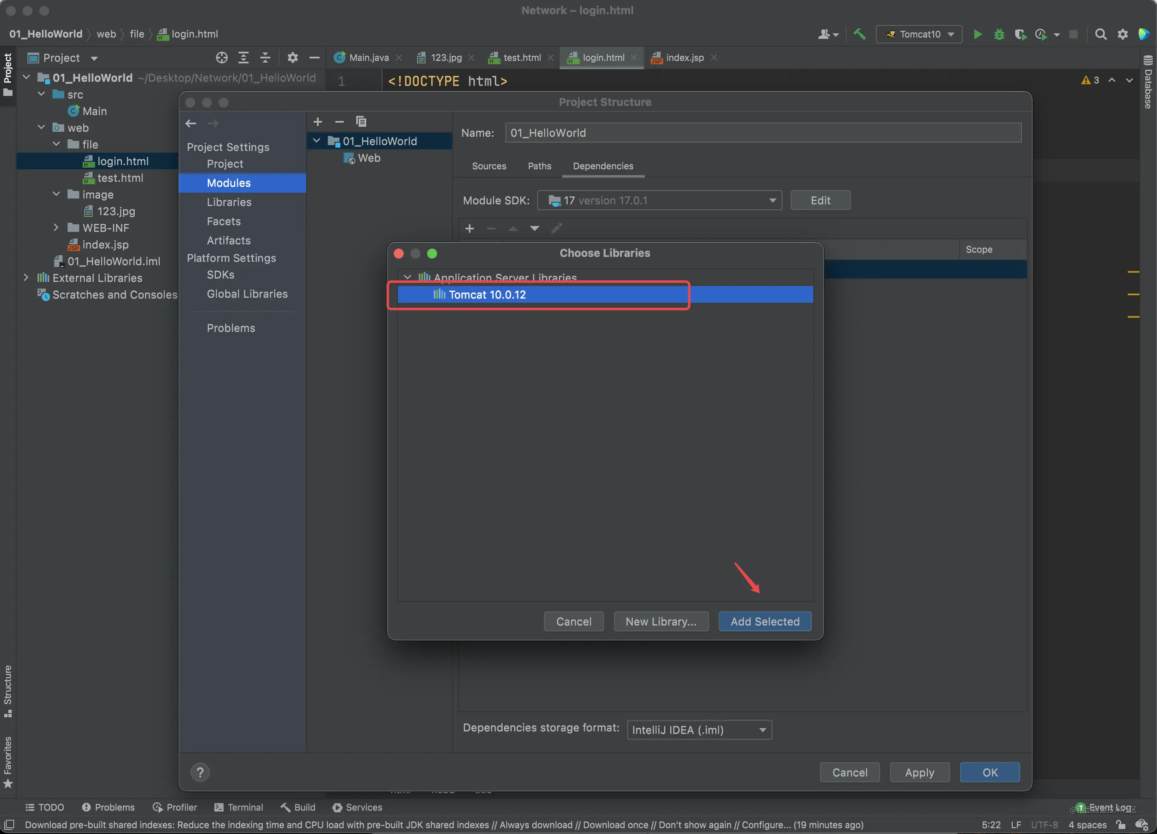Select Global Libraries in Platform Settings

tap(247, 294)
